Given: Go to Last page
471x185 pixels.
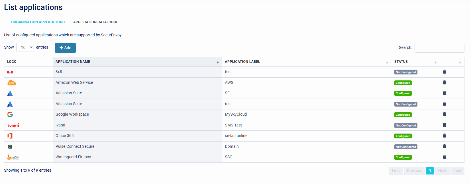Looking at the screenshot, I should [457, 171].
